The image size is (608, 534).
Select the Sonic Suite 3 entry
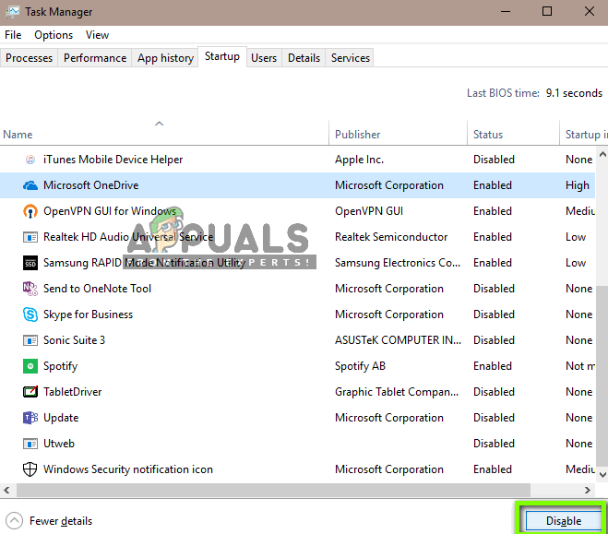(x=75, y=340)
